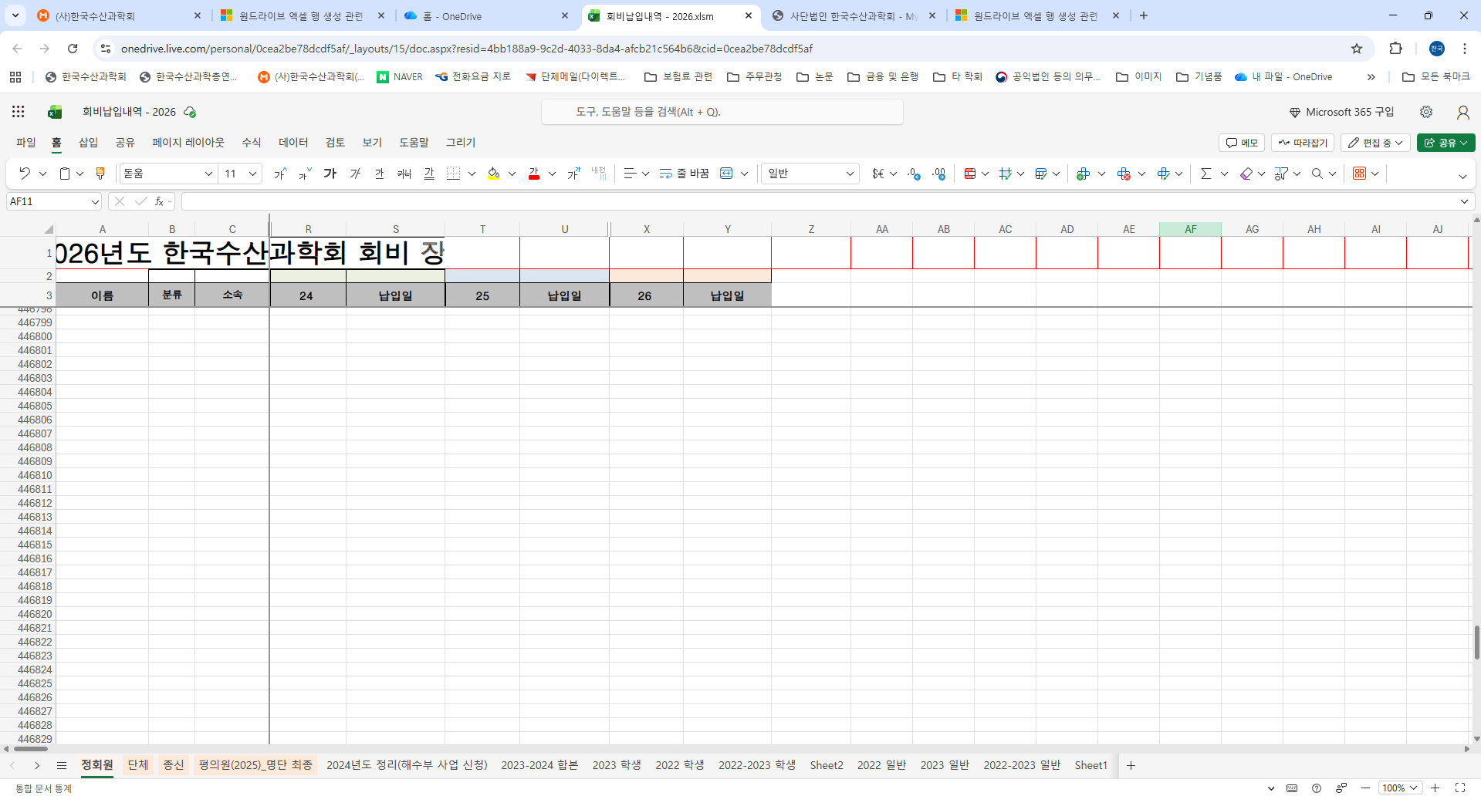
Task: Increase font size with grow icon
Action: 281,174
